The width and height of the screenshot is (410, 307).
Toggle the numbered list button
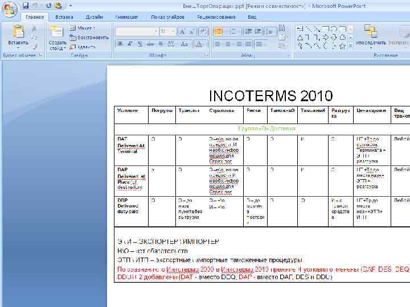tap(233, 32)
